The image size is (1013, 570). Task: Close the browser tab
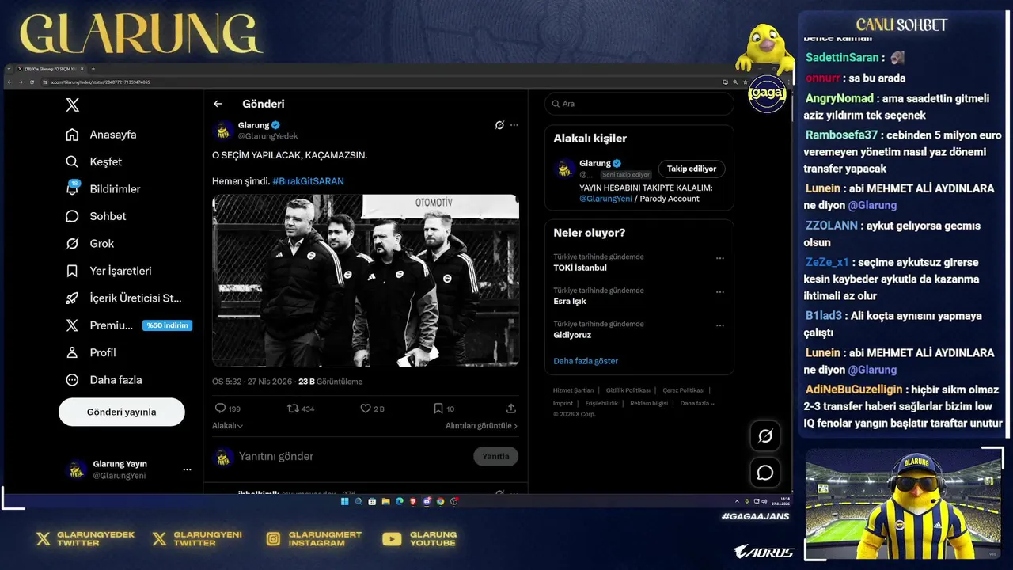tap(82, 69)
